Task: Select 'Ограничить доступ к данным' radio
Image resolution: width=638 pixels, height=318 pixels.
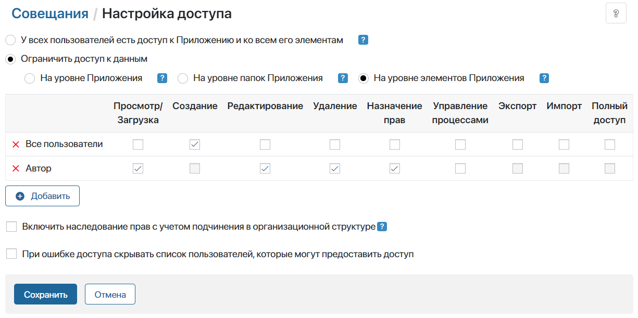Action: [x=10, y=59]
